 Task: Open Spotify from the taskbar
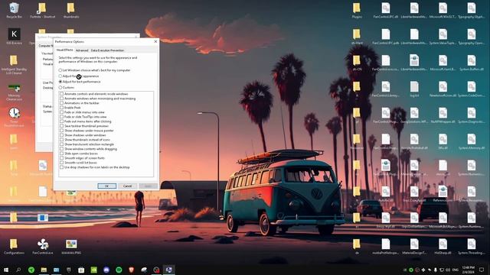tap(119, 270)
